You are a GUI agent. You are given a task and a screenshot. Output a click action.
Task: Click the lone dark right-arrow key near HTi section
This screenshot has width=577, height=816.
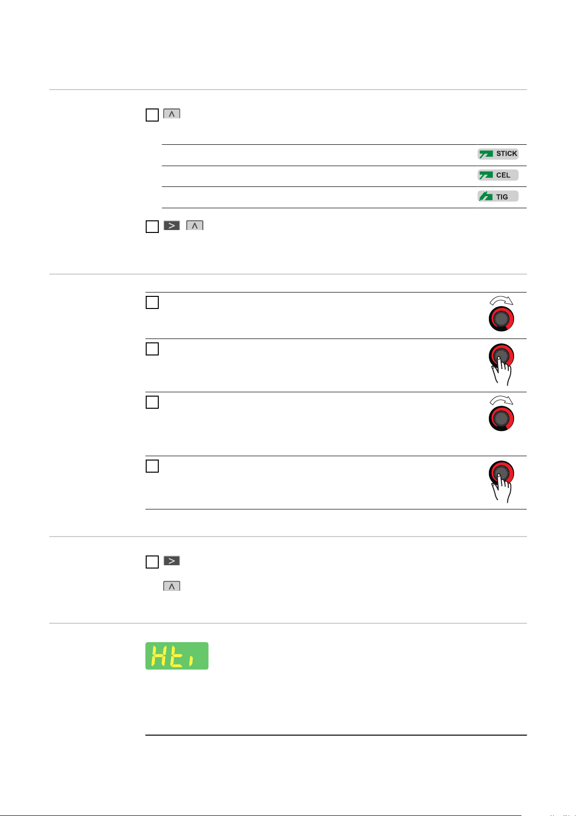(x=172, y=561)
